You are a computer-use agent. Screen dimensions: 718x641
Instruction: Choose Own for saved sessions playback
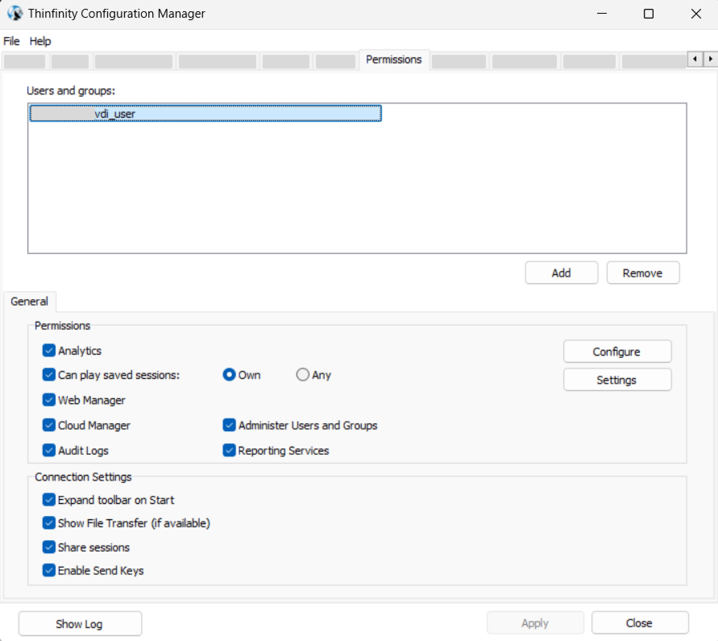229,375
